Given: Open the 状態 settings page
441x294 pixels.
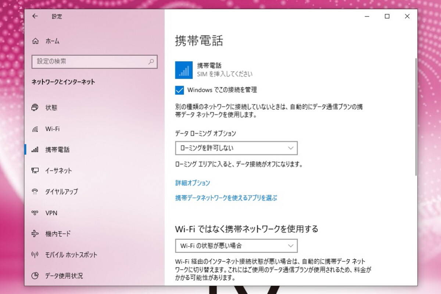Looking at the screenshot, I should pos(94,108).
